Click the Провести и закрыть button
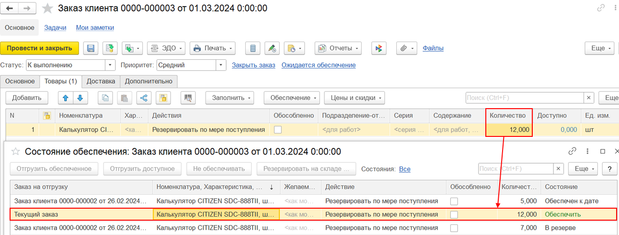 click(x=40, y=48)
